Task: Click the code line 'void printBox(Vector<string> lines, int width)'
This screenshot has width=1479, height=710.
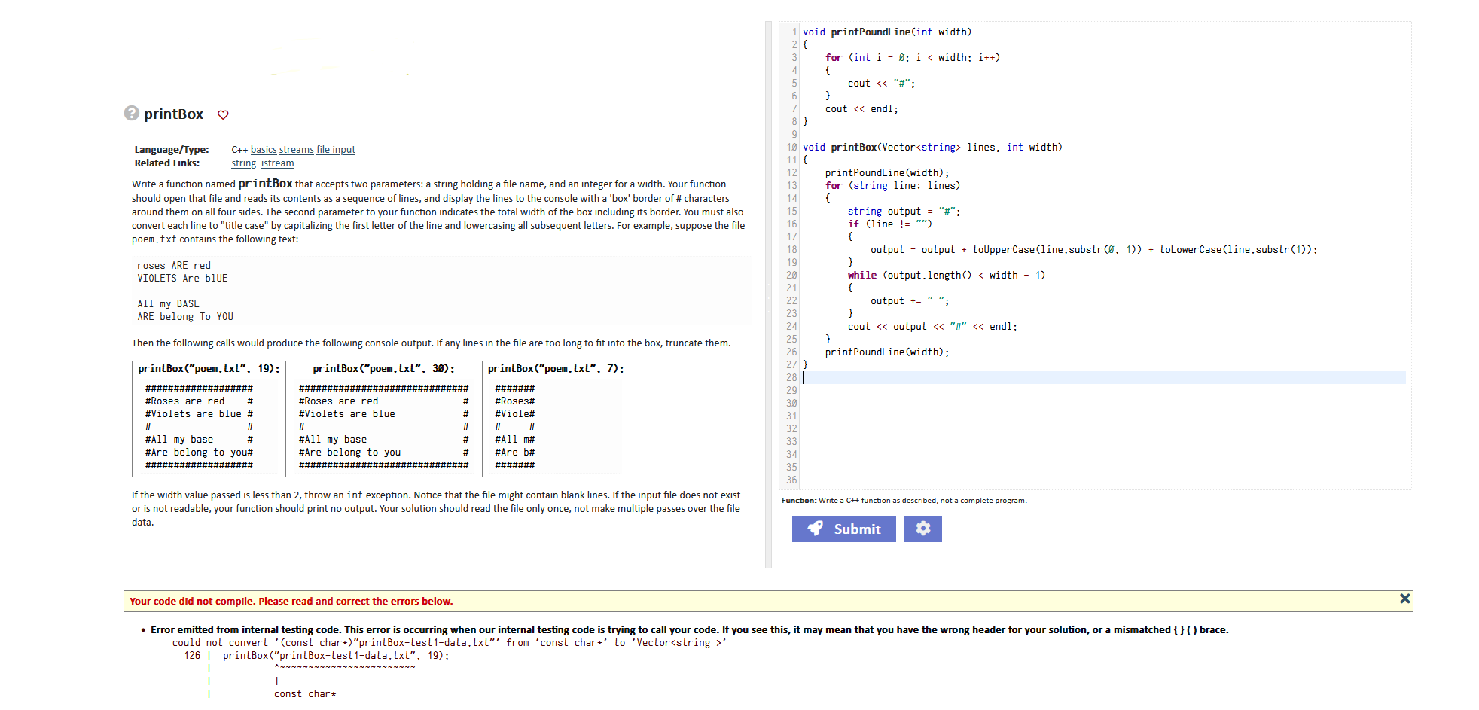Action: (x=932, y=147)
